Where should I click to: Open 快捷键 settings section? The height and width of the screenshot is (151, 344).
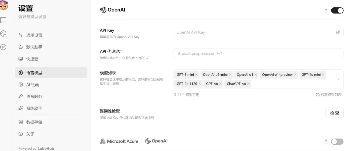(51, 59)
